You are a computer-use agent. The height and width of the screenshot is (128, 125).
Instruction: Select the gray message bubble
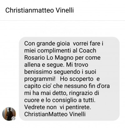pos(69,79)
